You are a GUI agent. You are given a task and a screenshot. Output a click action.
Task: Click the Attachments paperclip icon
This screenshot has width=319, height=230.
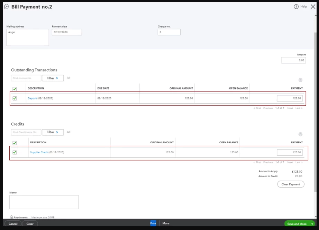12,217
